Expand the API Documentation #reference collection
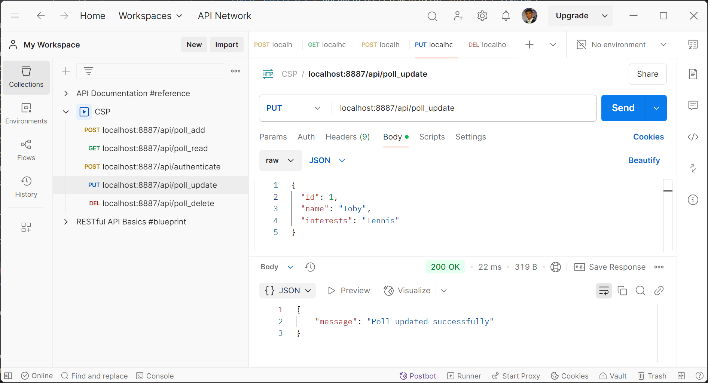 pyautogui.click(x=66, y=94)
